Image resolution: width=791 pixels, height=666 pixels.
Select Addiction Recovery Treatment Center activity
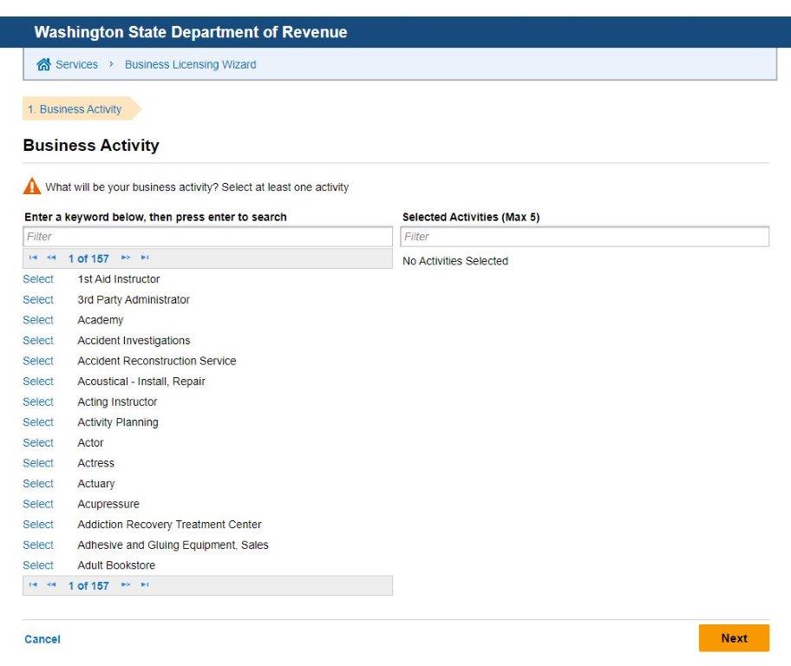pos(38,525)
